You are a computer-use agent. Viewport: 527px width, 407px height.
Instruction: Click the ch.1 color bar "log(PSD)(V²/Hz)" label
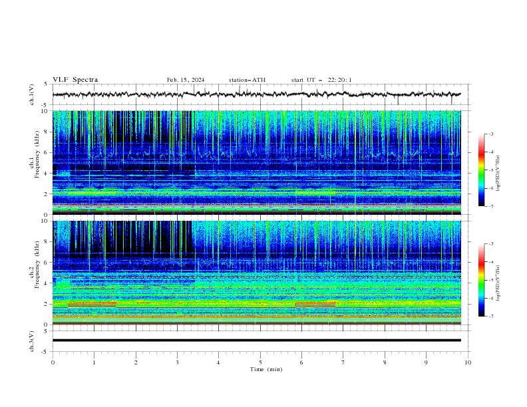click(498, 174)
